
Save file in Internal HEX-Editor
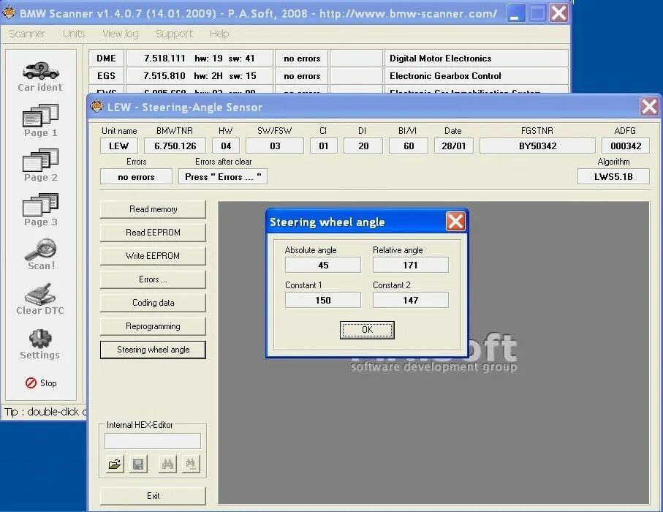pos(138,464)
